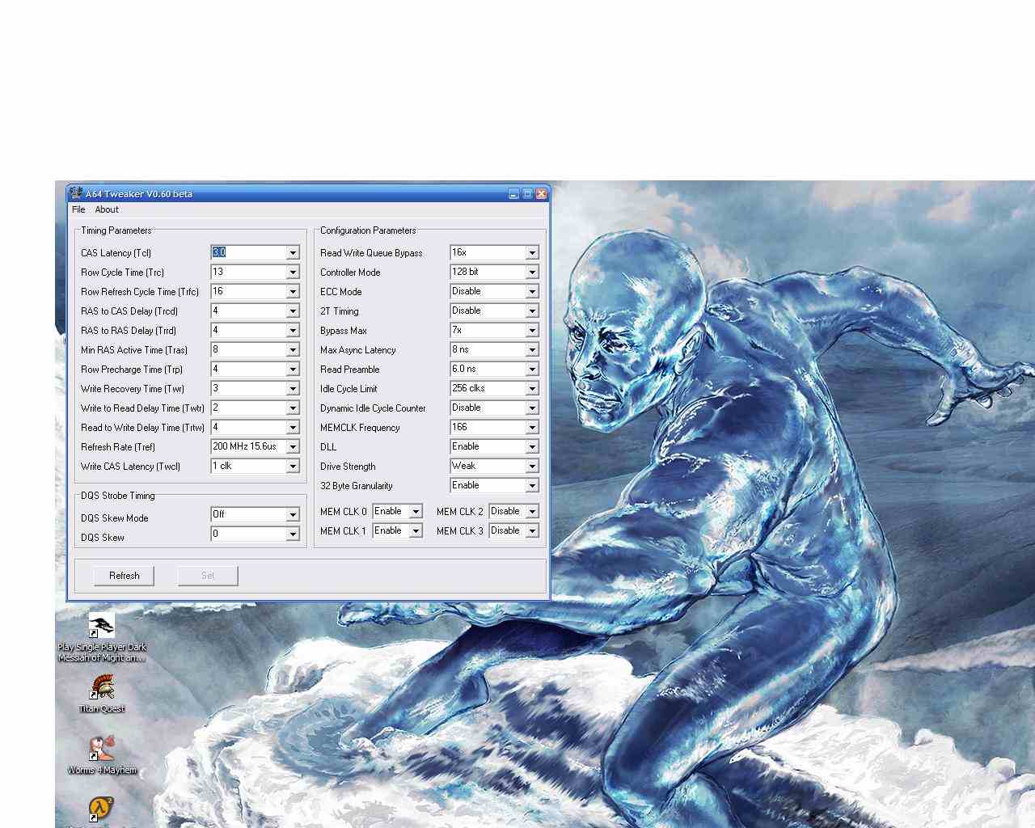This screenshot has width=1035, height=828.
Task: Open the RAS to CAS Delay (Trcd) dropdown
Action: pyautogui.click(x=293, y=311)
